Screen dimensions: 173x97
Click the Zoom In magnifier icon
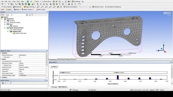[x=44, y=4]
